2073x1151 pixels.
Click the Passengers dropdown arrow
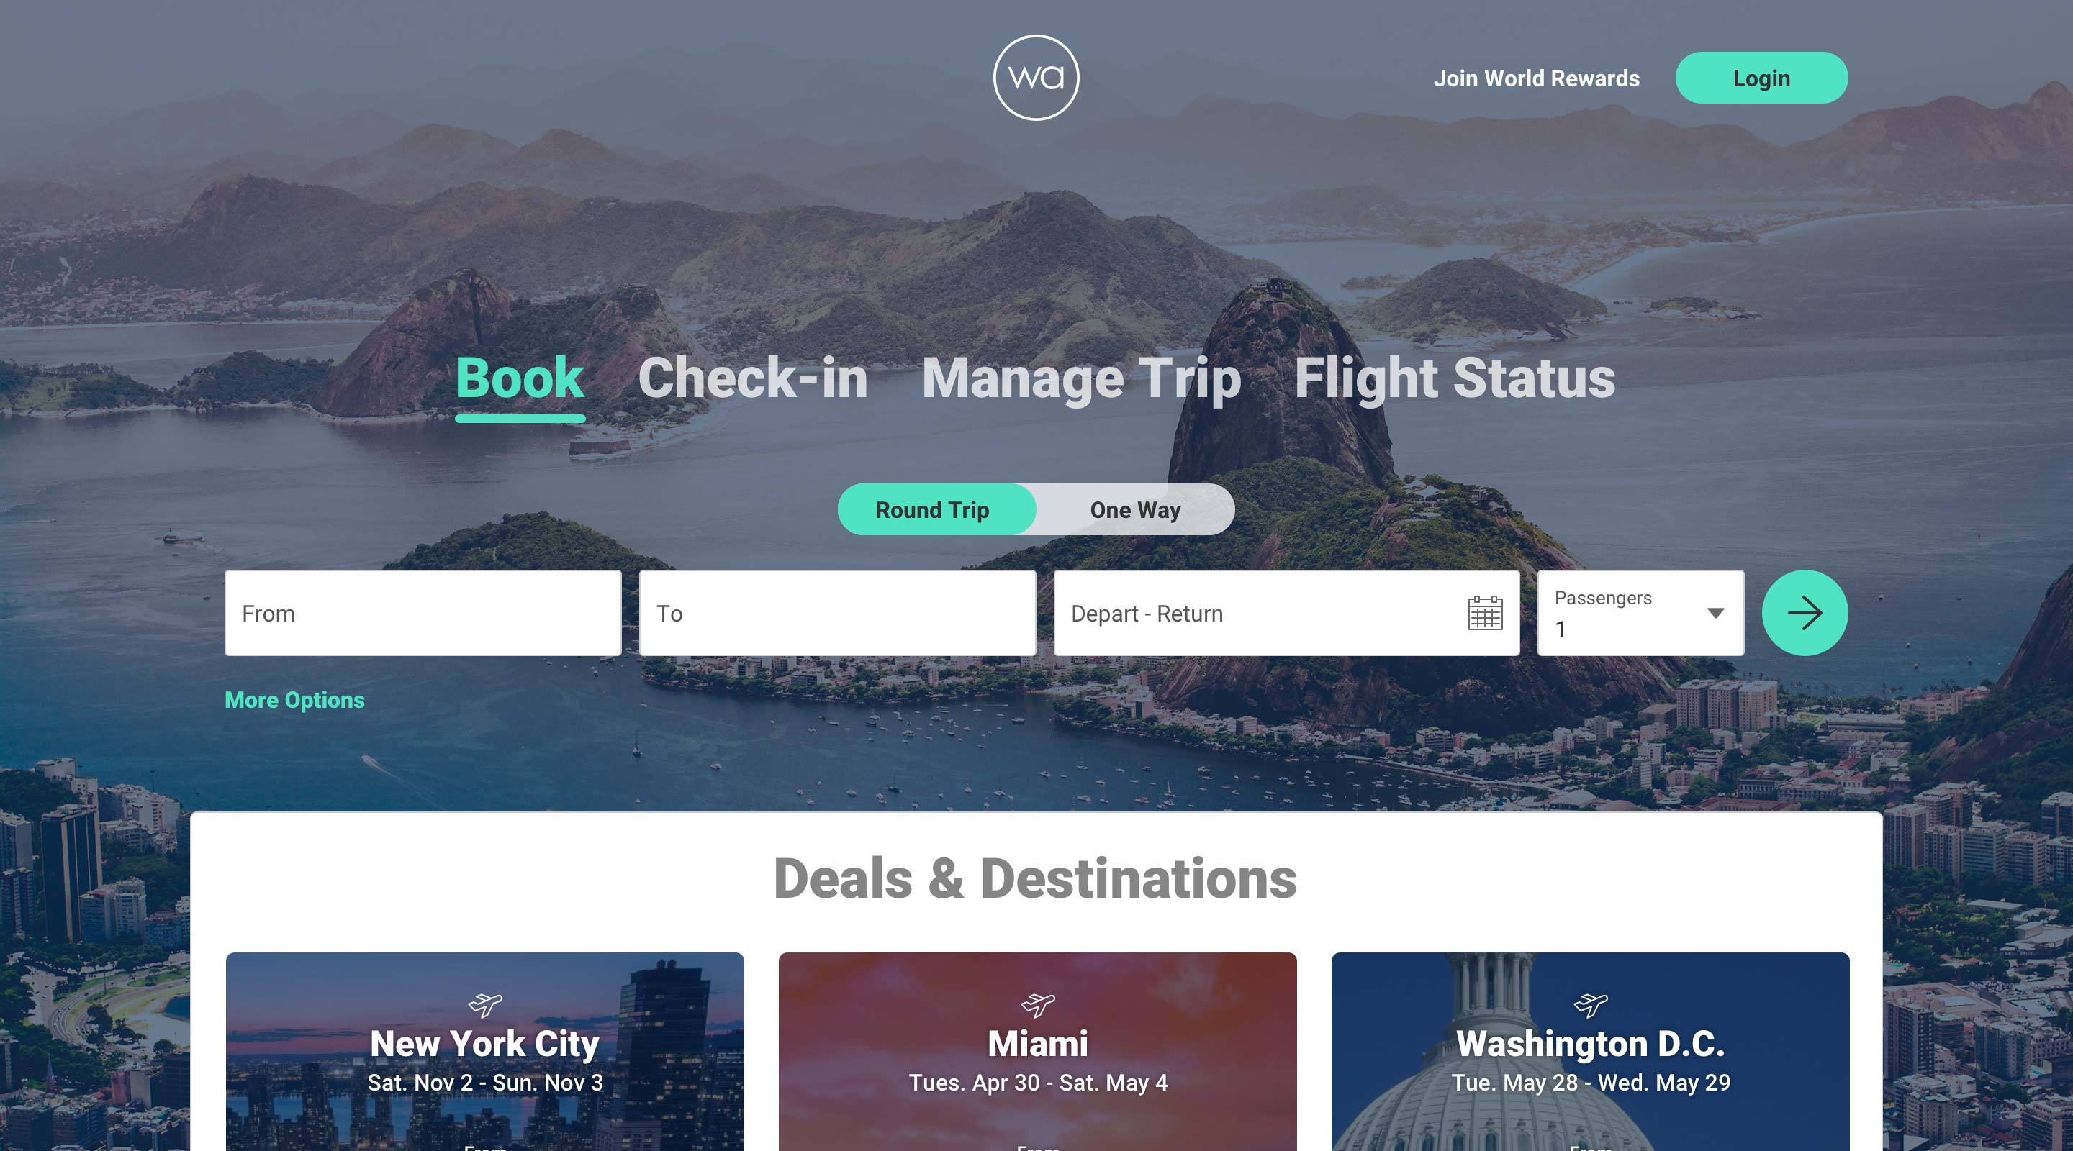point(1715,613)
